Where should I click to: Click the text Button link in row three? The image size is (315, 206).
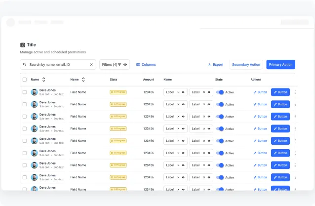point(260,117)
